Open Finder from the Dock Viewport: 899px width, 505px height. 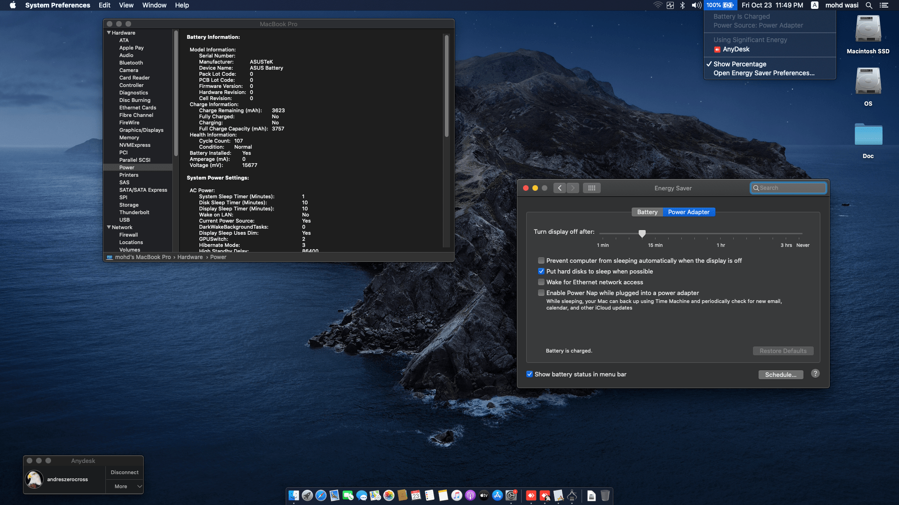coord(294,496)
